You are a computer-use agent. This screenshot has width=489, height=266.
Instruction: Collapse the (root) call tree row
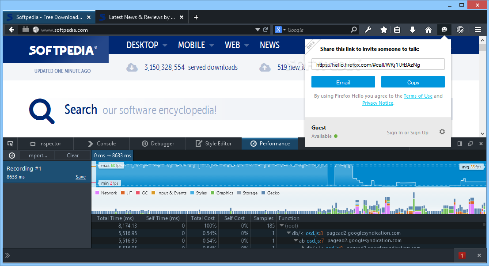pos(282,225)
